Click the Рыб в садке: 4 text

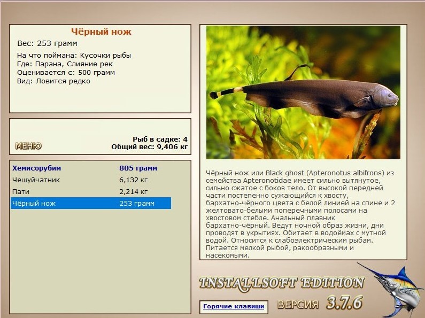[x=160, y=139]
